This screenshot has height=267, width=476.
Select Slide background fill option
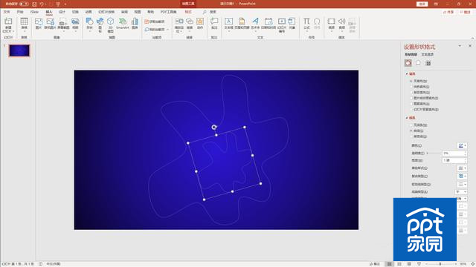pyautogui.click(x=425, y=110)
